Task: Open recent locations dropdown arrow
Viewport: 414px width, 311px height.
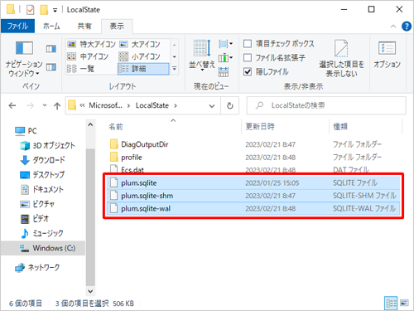Action: point(45,105)
